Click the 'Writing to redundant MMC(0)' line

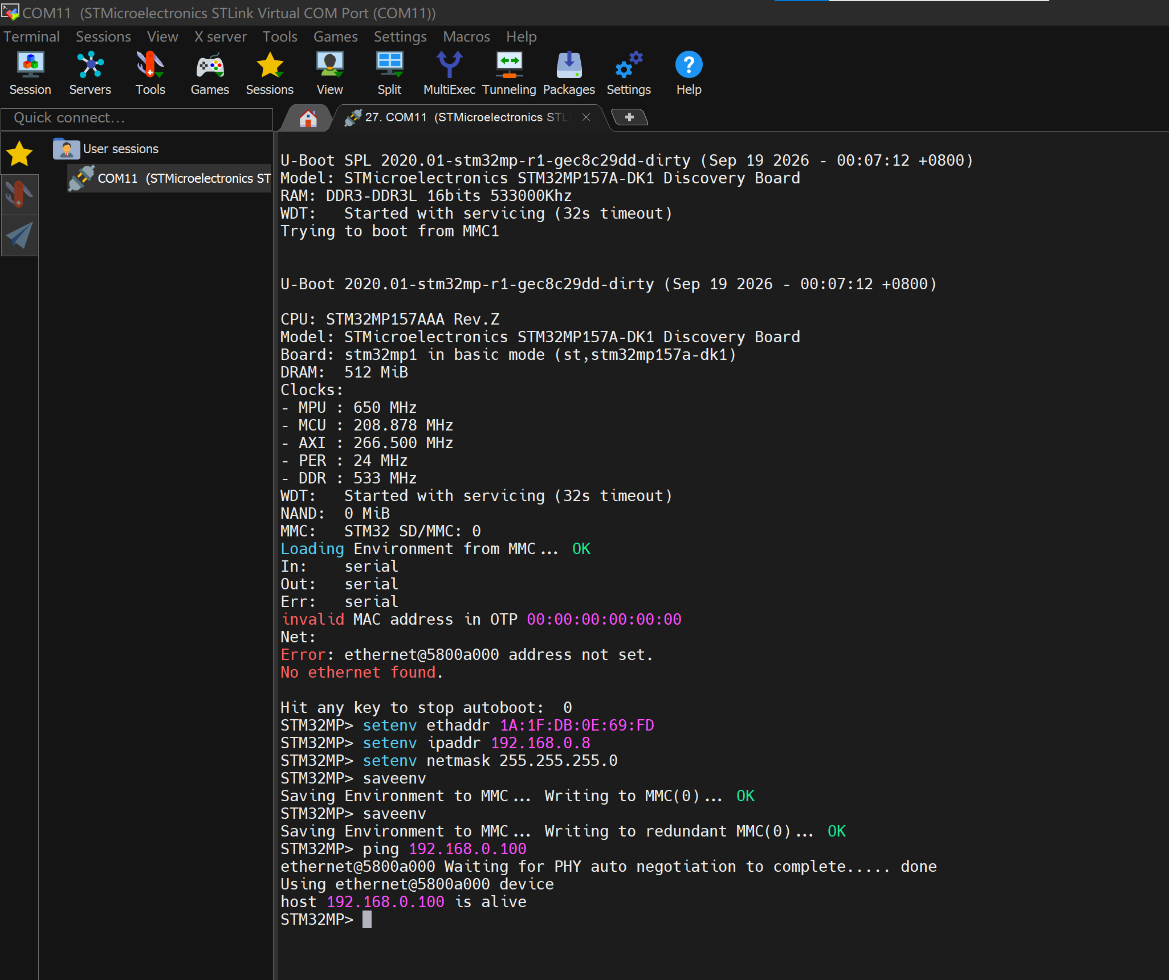tap(563, 831)
